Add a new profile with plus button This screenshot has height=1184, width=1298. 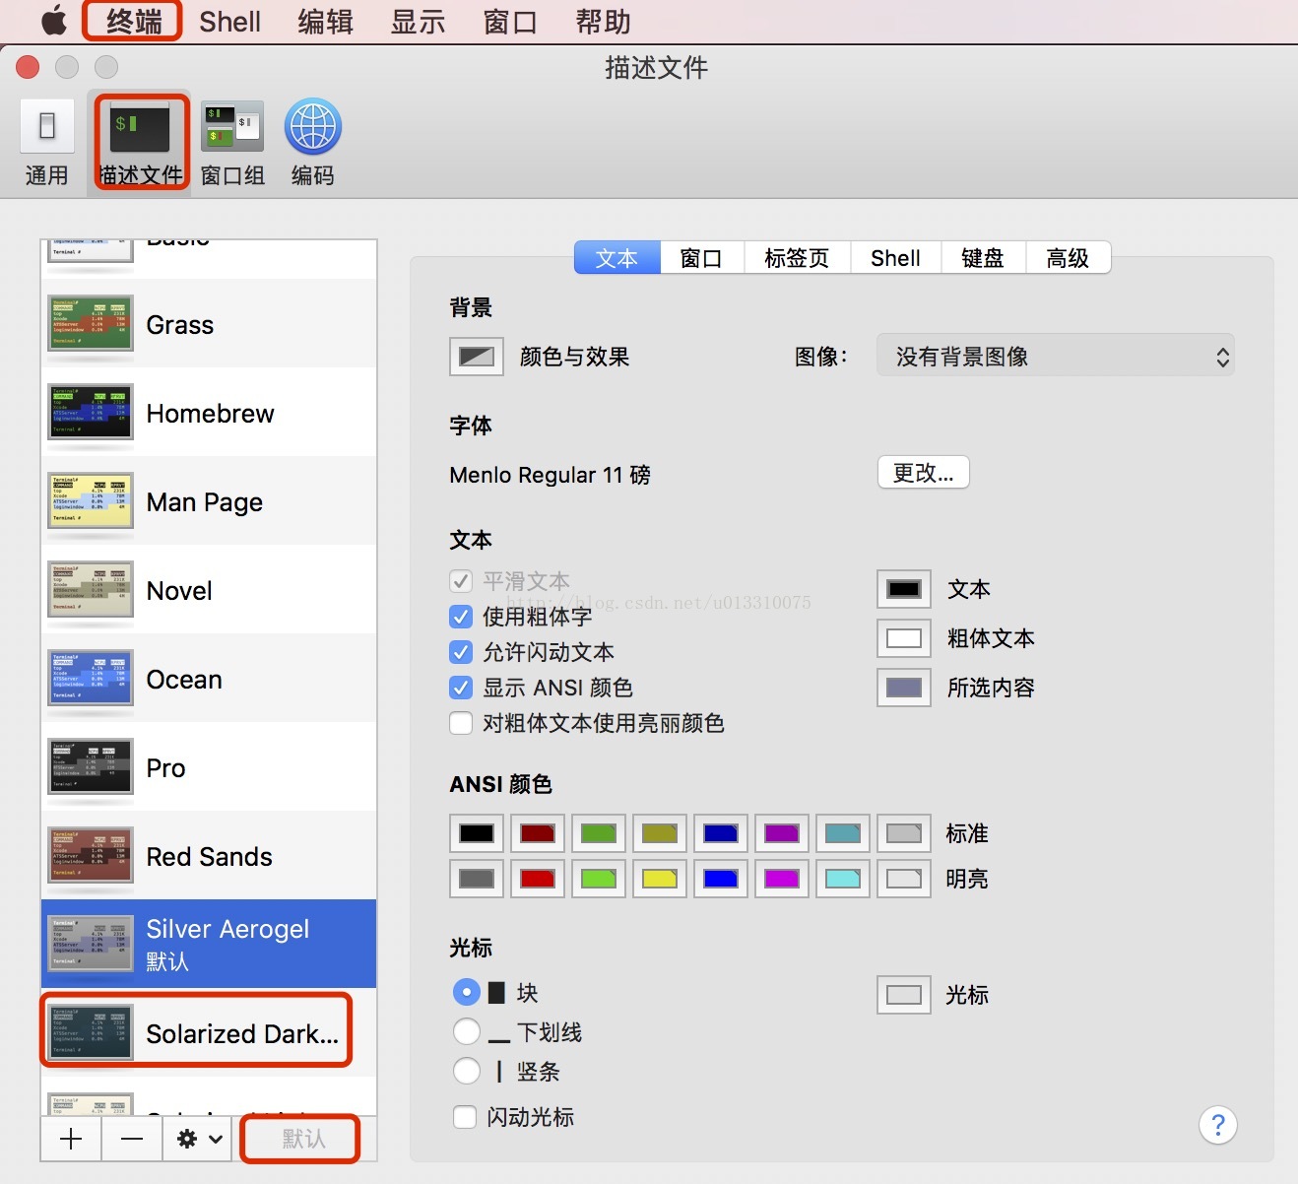tap(71, 1139)
